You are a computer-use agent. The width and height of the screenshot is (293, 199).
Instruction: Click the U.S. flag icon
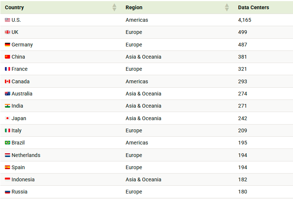[x=7, y=20]
